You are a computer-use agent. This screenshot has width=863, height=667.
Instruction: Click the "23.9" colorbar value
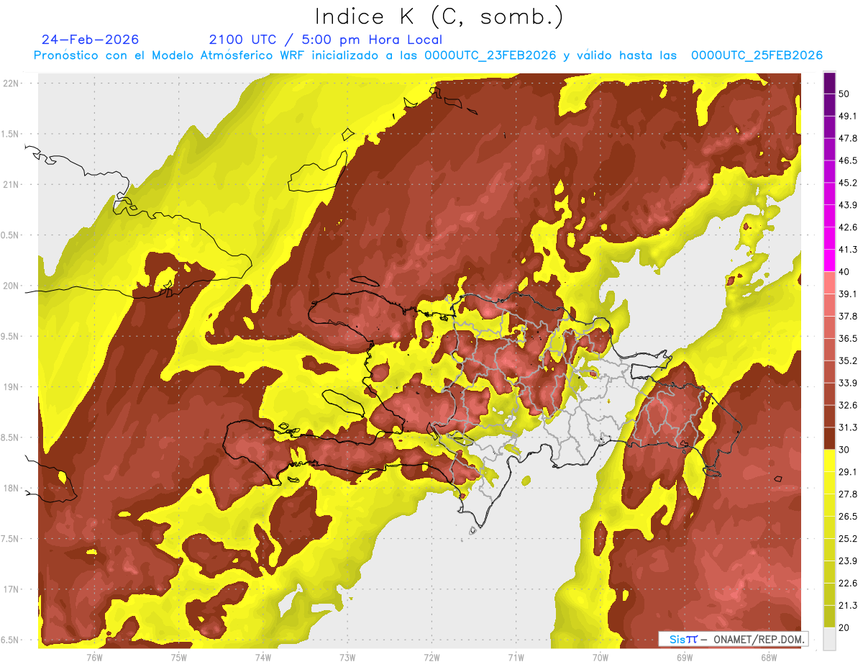[x=848, y=561]
